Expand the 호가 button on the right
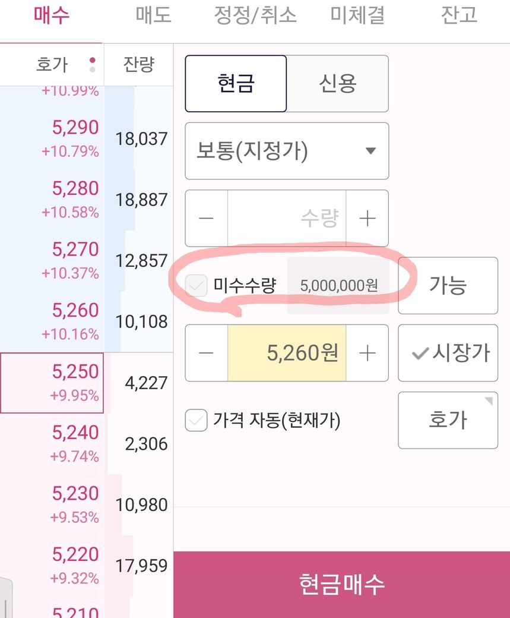The width and height of the screenshot is (510, 618). [x=448, y=420]
